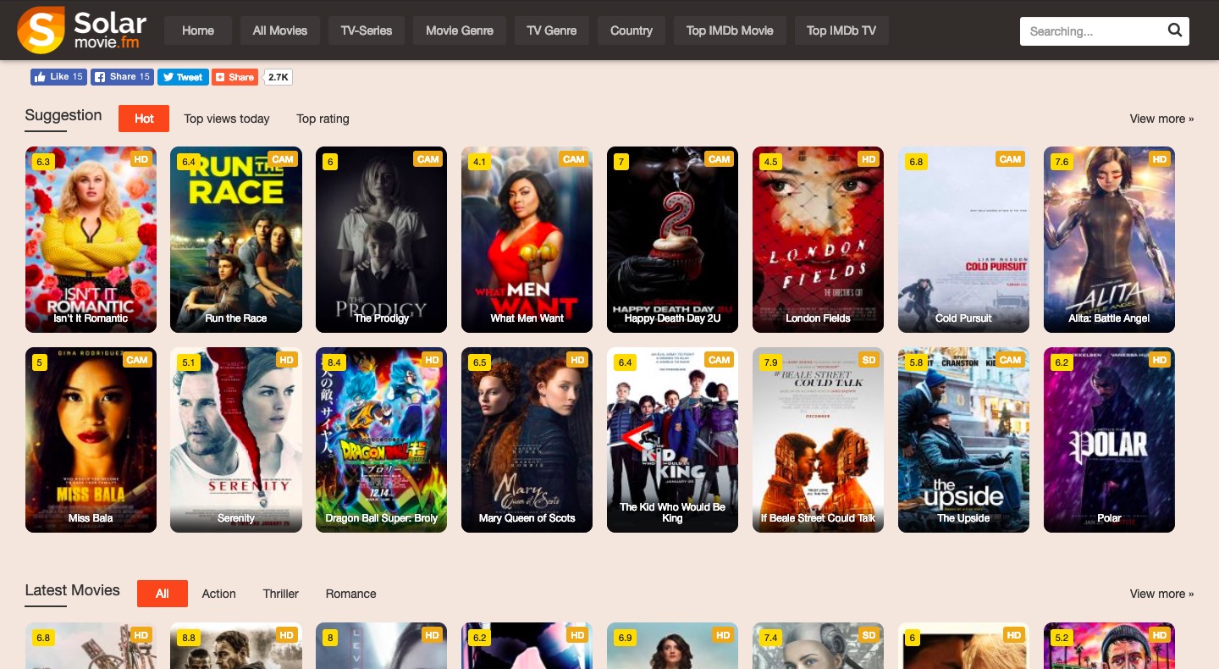Open the Mary Queen of Scots poster
Image resolution: width=1219 pixels, height=669 pixels.
click(527, 440)
